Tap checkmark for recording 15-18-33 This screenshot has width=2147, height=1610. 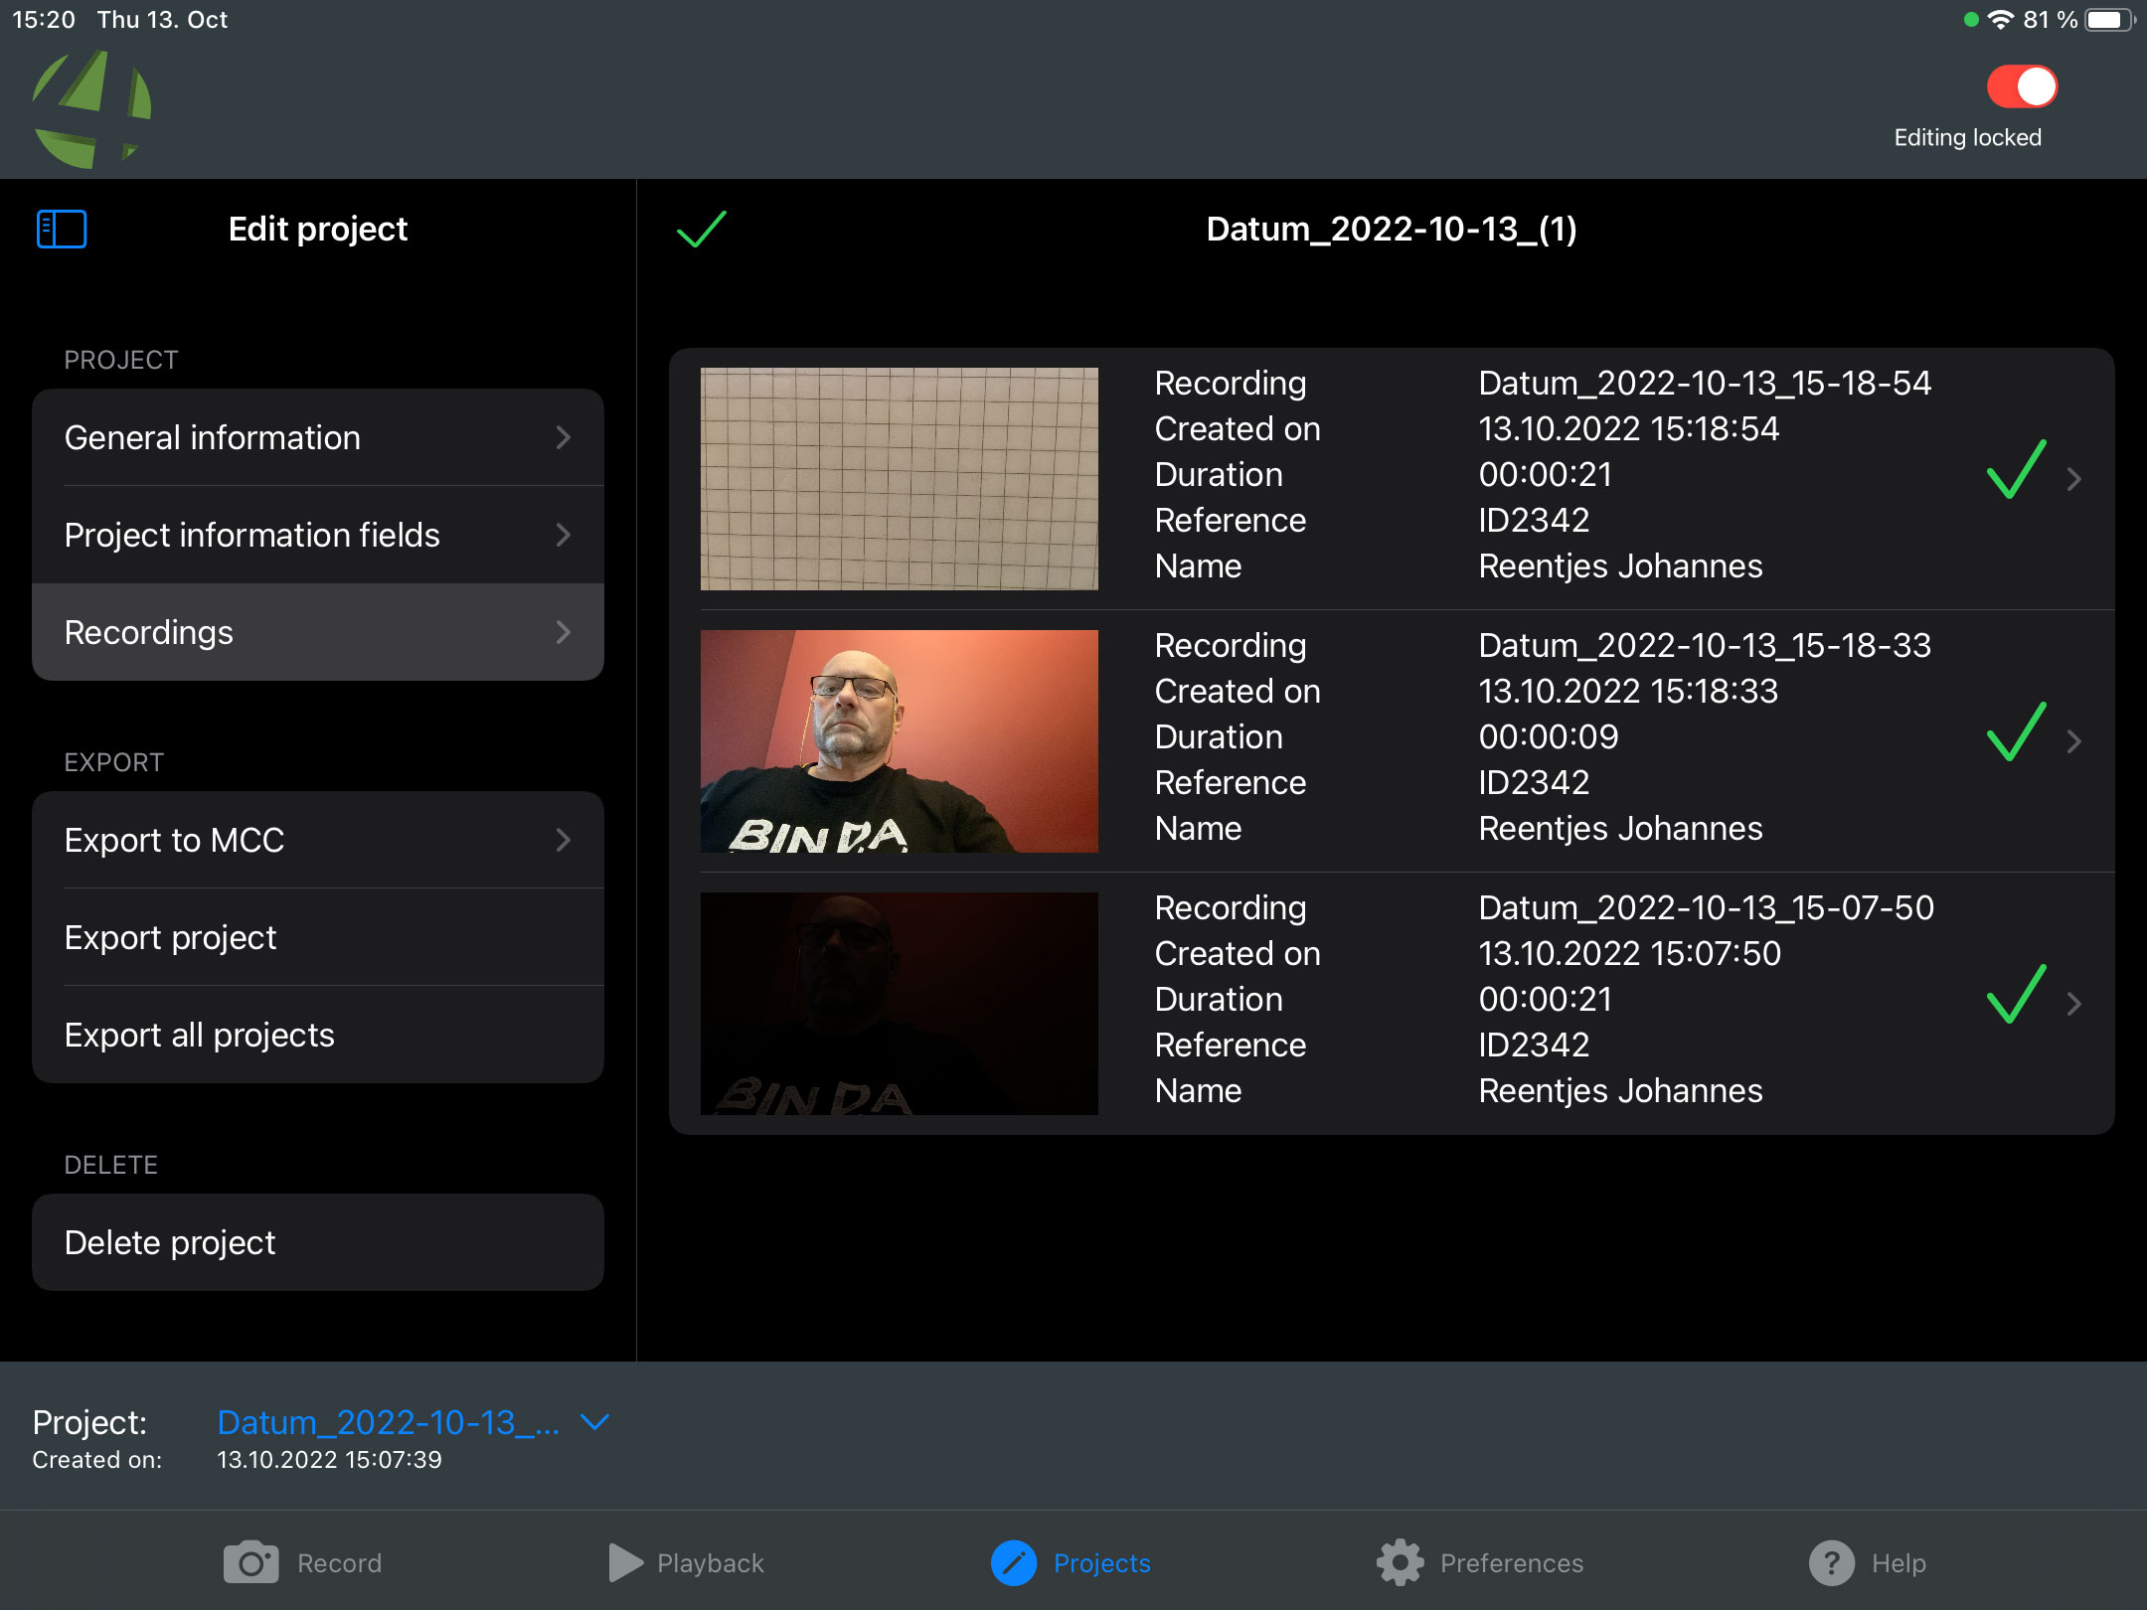pyautogui.click(x=2016, y=731)
